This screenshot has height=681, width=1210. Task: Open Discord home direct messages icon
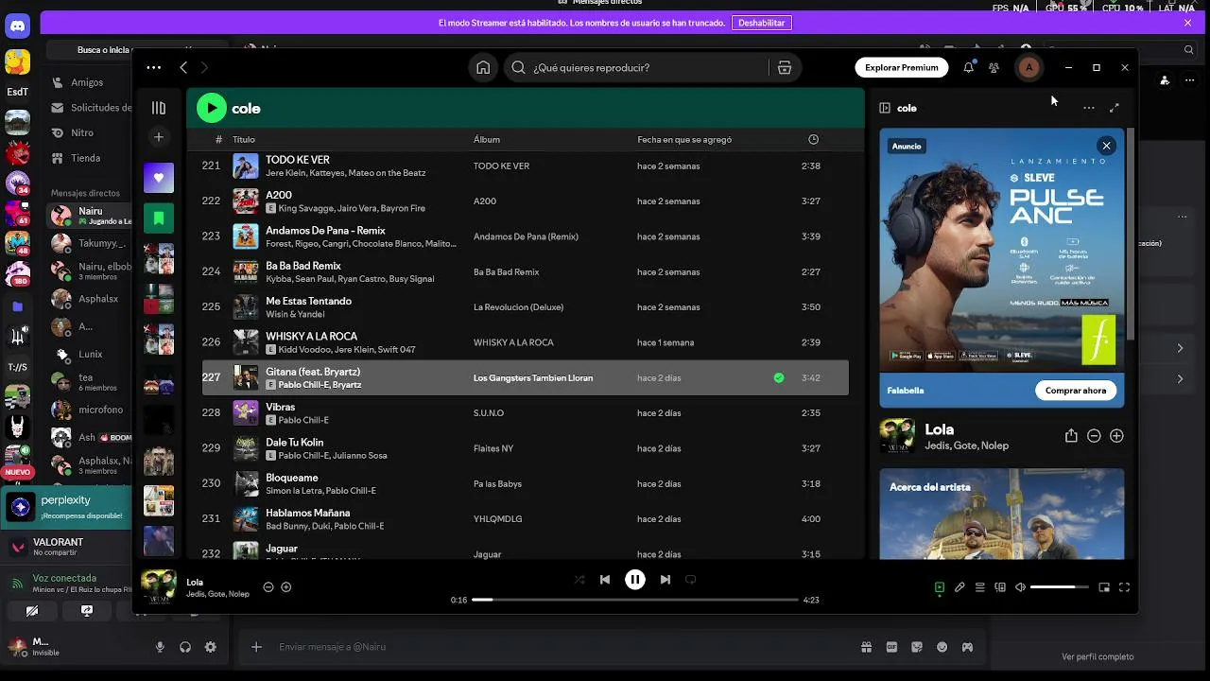(x=17, y=27)
